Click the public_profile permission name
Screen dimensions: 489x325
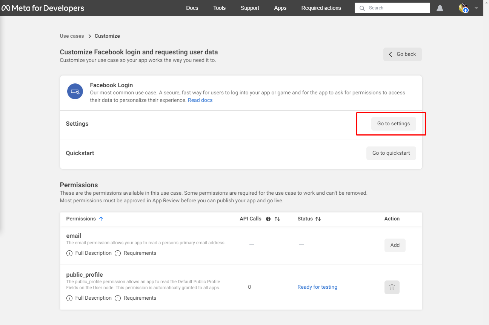point(85,275)
